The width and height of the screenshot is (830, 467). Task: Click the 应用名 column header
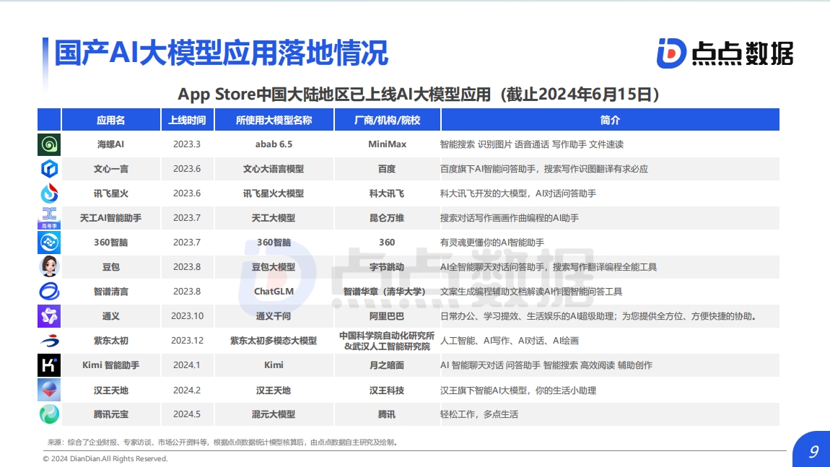click(111, 120)
